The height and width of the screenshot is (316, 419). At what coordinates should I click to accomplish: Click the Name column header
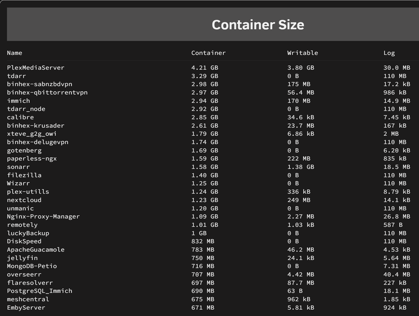[14, 53]
